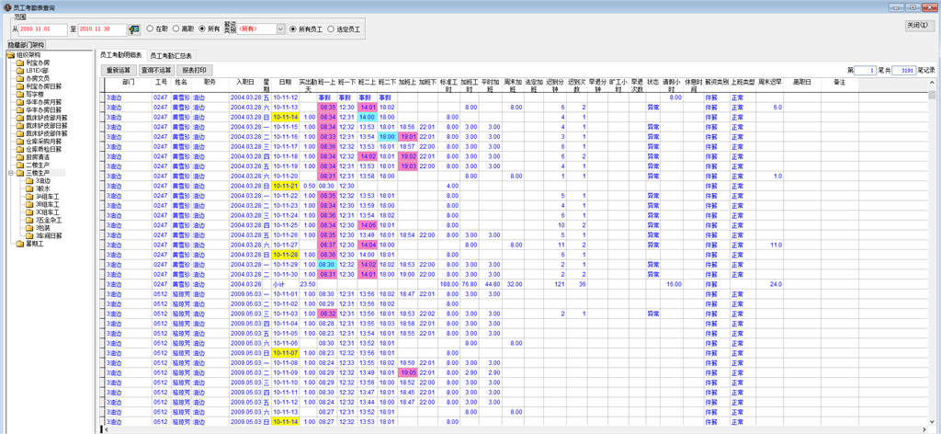The image size is (941, 434).
Task: Click the folder icon beside LB1EX部
Action: coord(20,70)
